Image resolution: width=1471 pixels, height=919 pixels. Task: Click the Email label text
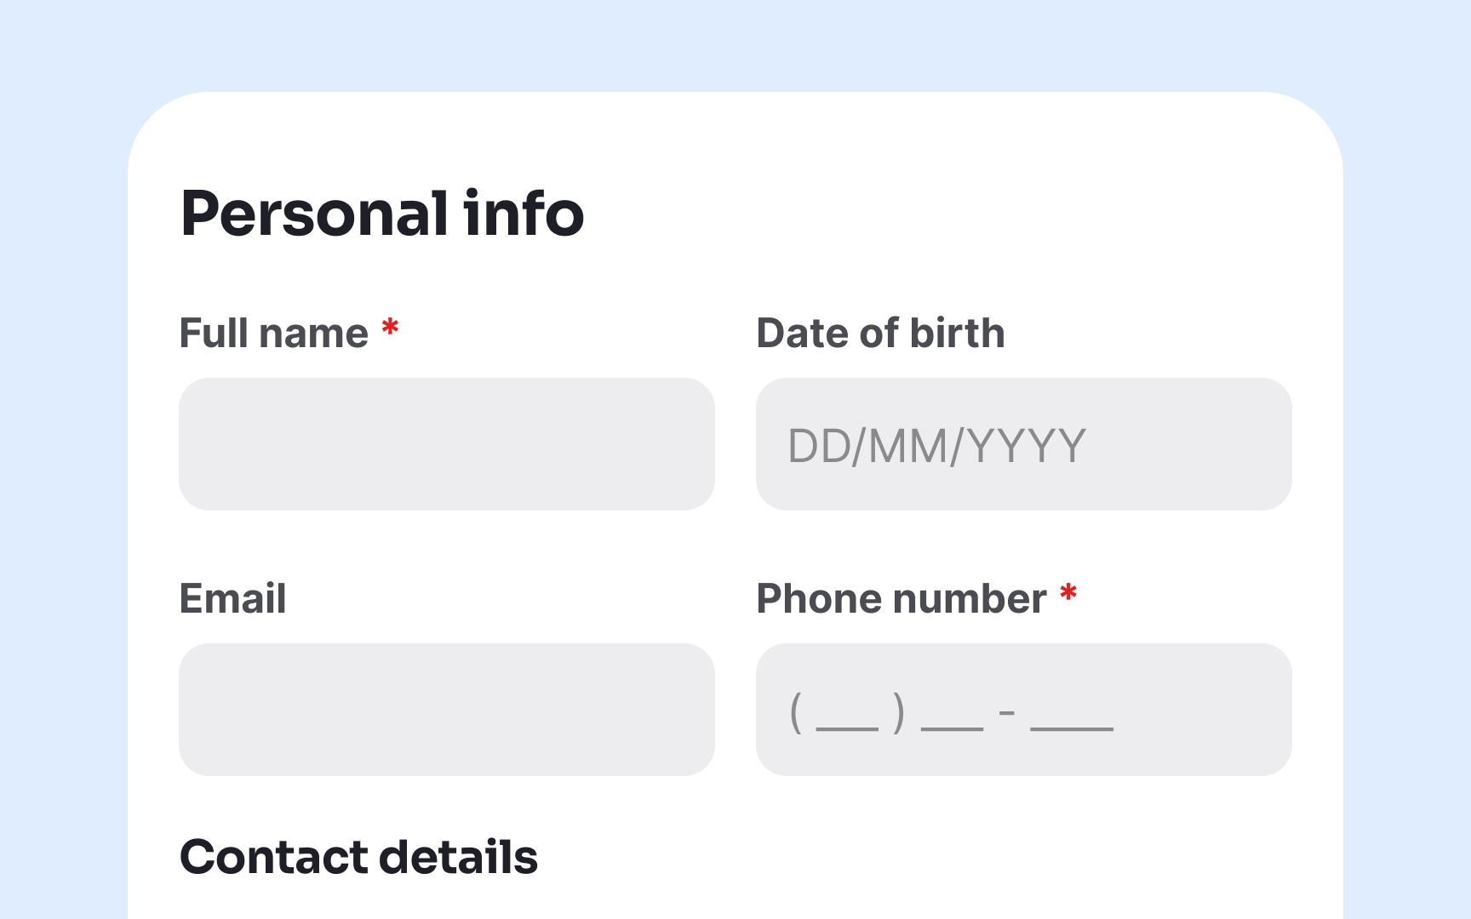coord(232,598)
